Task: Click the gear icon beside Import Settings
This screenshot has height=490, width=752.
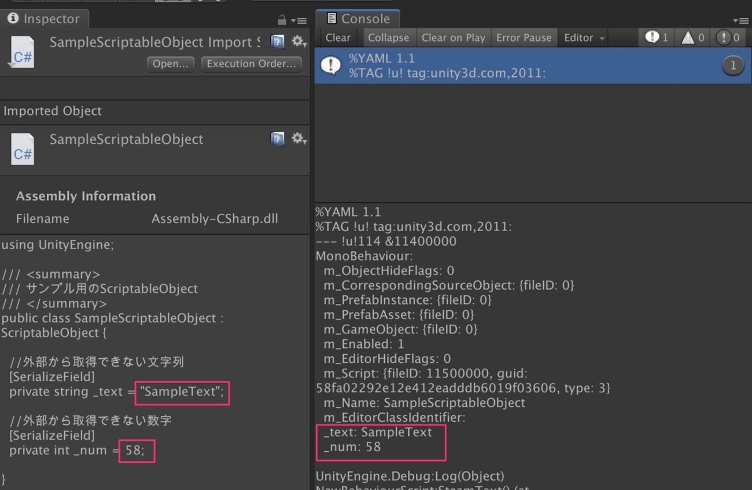Action: tap(298, 42)
